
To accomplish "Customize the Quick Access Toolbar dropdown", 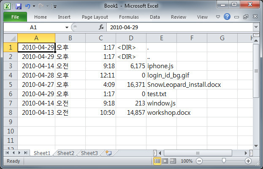I will [55, 6].
